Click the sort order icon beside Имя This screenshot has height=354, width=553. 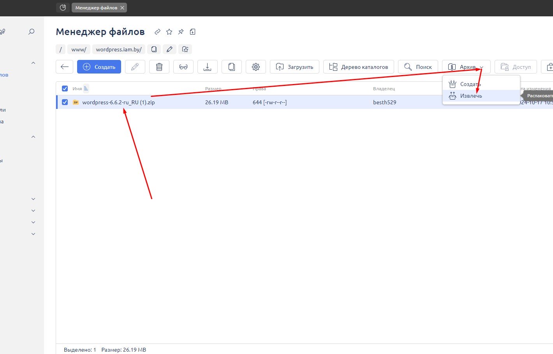coord(86,89)
